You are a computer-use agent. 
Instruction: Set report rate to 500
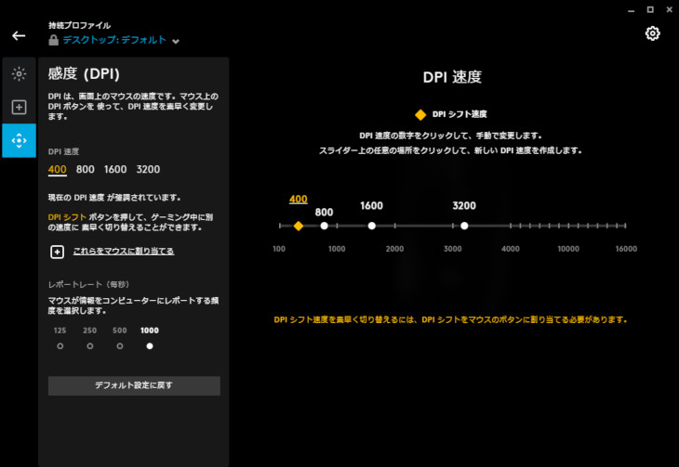point(119,346)
